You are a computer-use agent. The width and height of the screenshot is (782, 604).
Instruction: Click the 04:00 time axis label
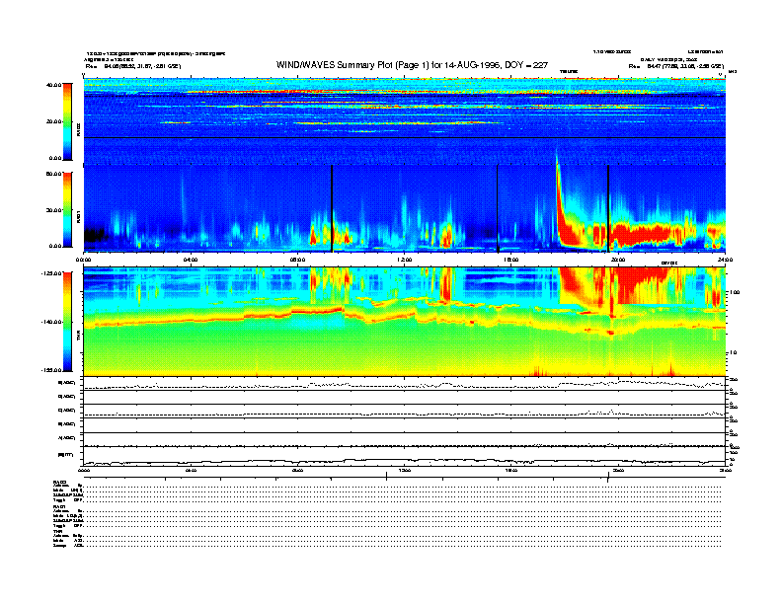click(x=192, y=260)
